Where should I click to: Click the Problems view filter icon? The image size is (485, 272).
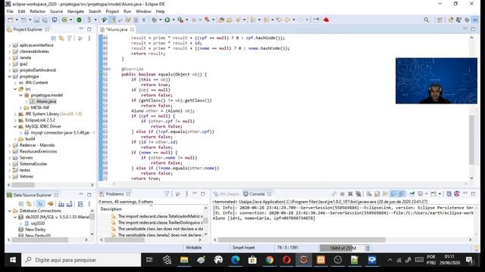coord(167,194)
